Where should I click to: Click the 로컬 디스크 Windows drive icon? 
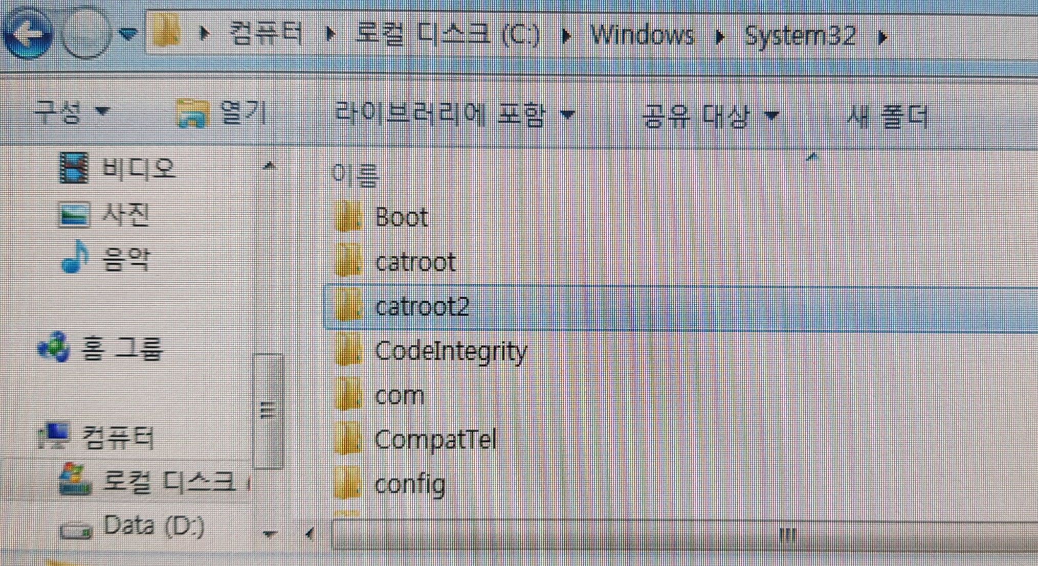click(x=75, y=480)
